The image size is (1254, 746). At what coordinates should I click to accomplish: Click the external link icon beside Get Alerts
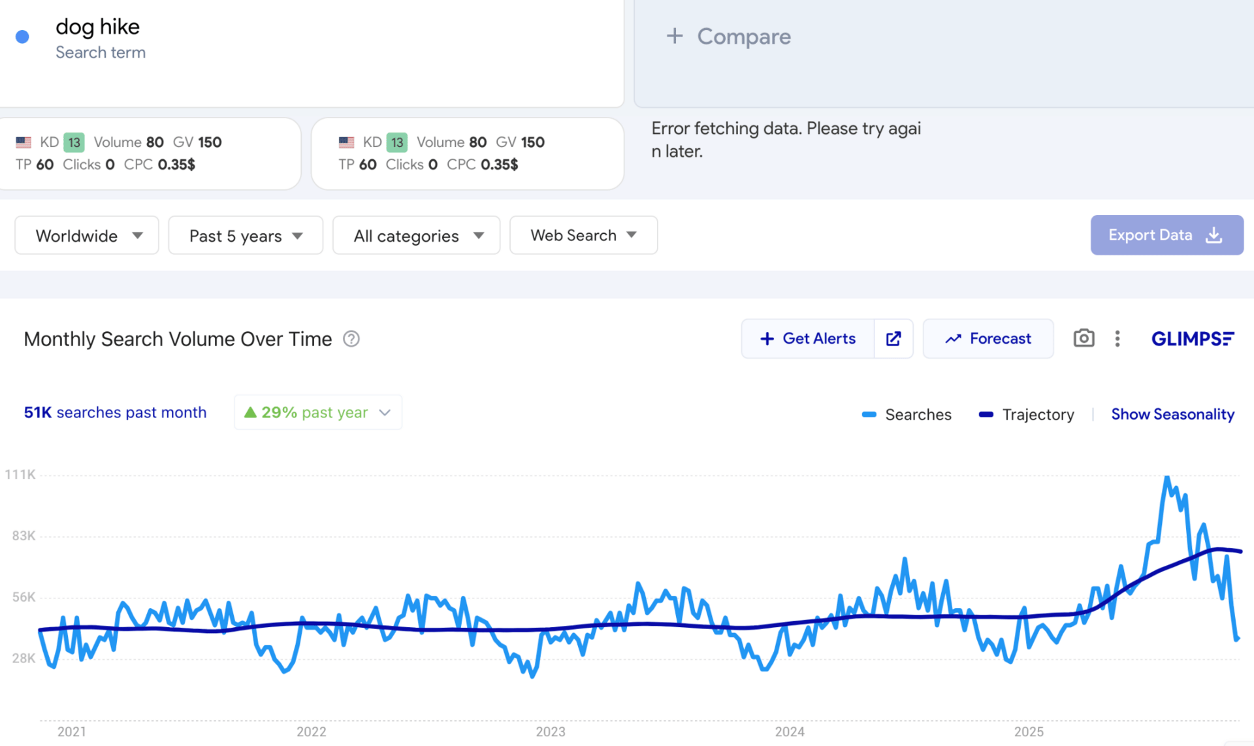point(893,338)
